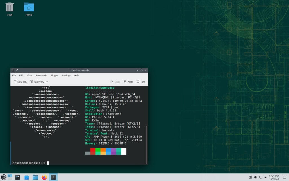Click the green 'linuxiac@opensuse' header text
This screenshot has height=181, width=289.
(100, 88)
